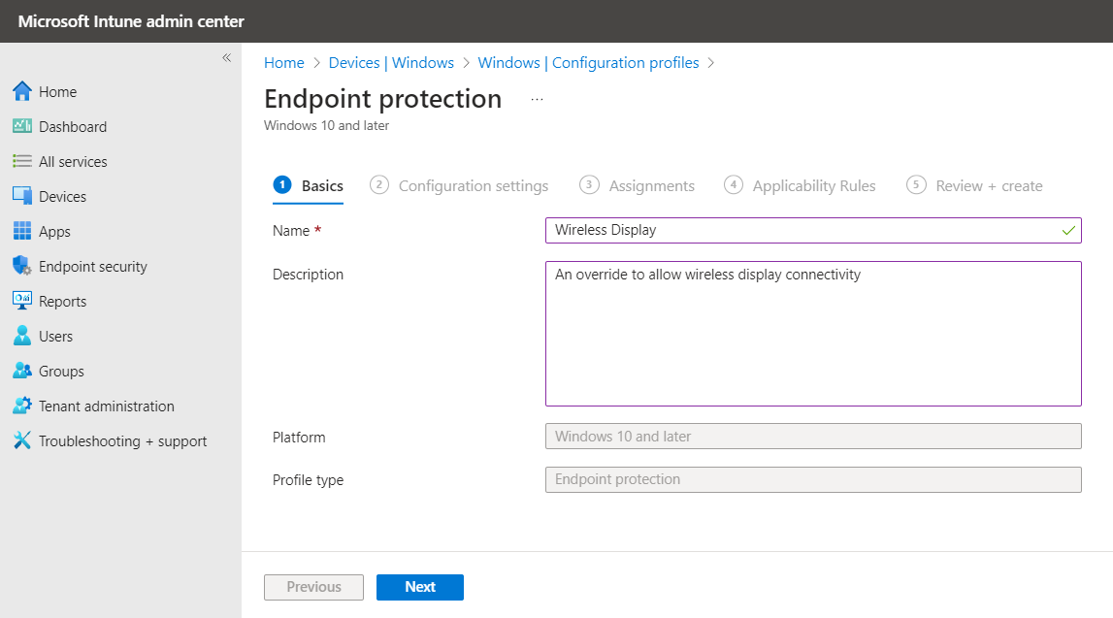Viewport: 1113px width, 618px height.
Task: Open Troubleshooting + support
Action: point(122,440)
